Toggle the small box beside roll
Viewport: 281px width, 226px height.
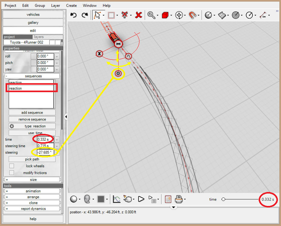click(x=34, y=56)
